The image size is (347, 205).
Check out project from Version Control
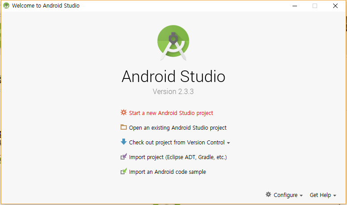point(177,143)
